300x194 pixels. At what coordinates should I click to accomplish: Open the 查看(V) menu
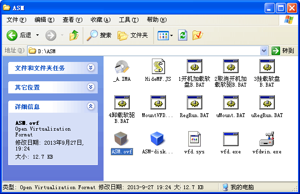coord(72,20)
